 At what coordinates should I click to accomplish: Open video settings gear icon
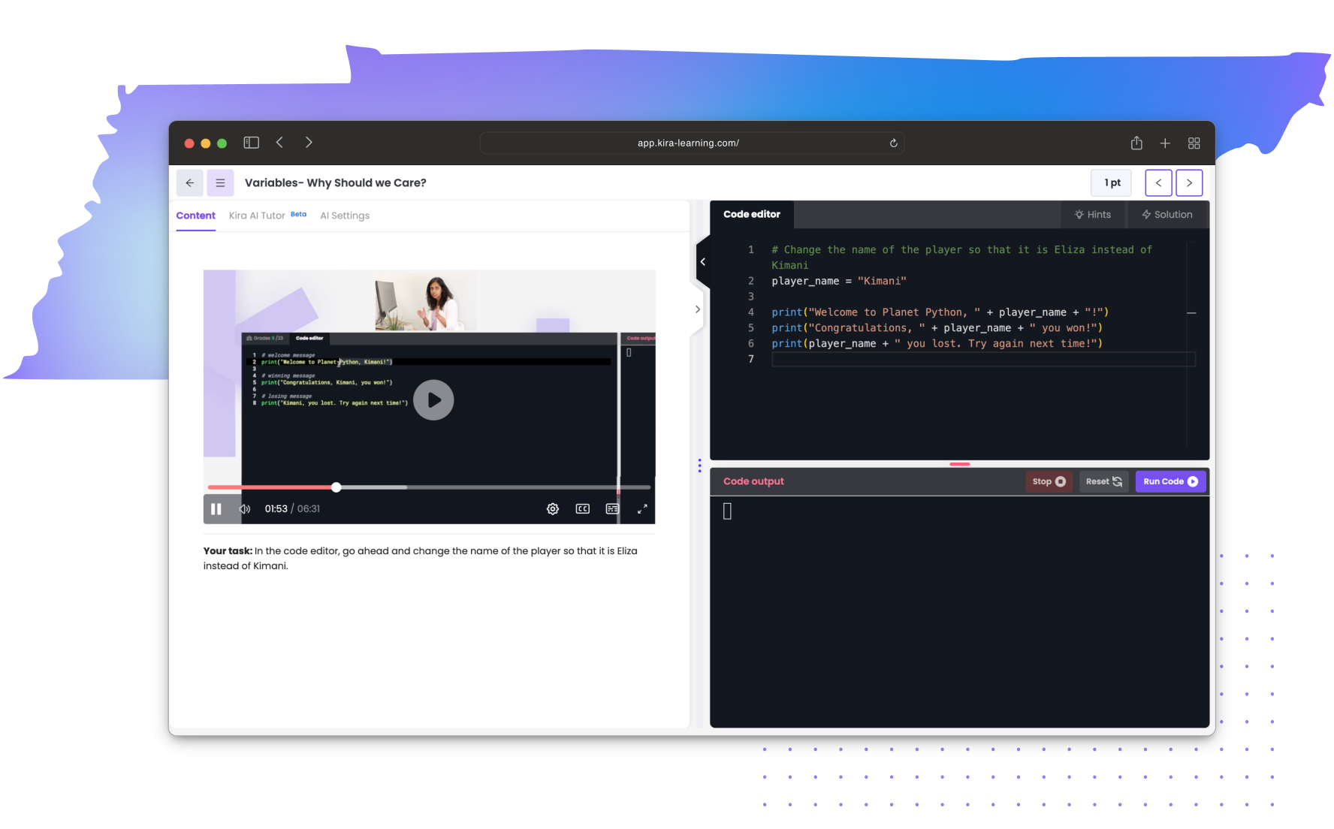552,509
